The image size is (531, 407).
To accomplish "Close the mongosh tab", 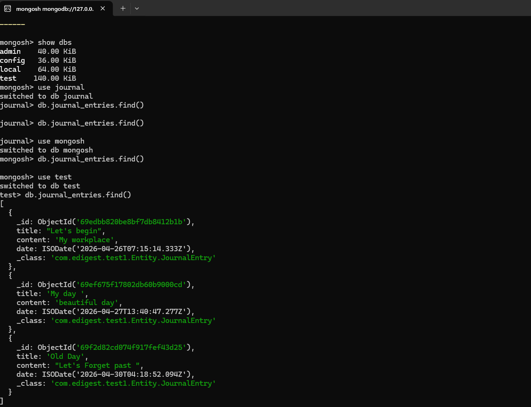I will tap(102, 8).
